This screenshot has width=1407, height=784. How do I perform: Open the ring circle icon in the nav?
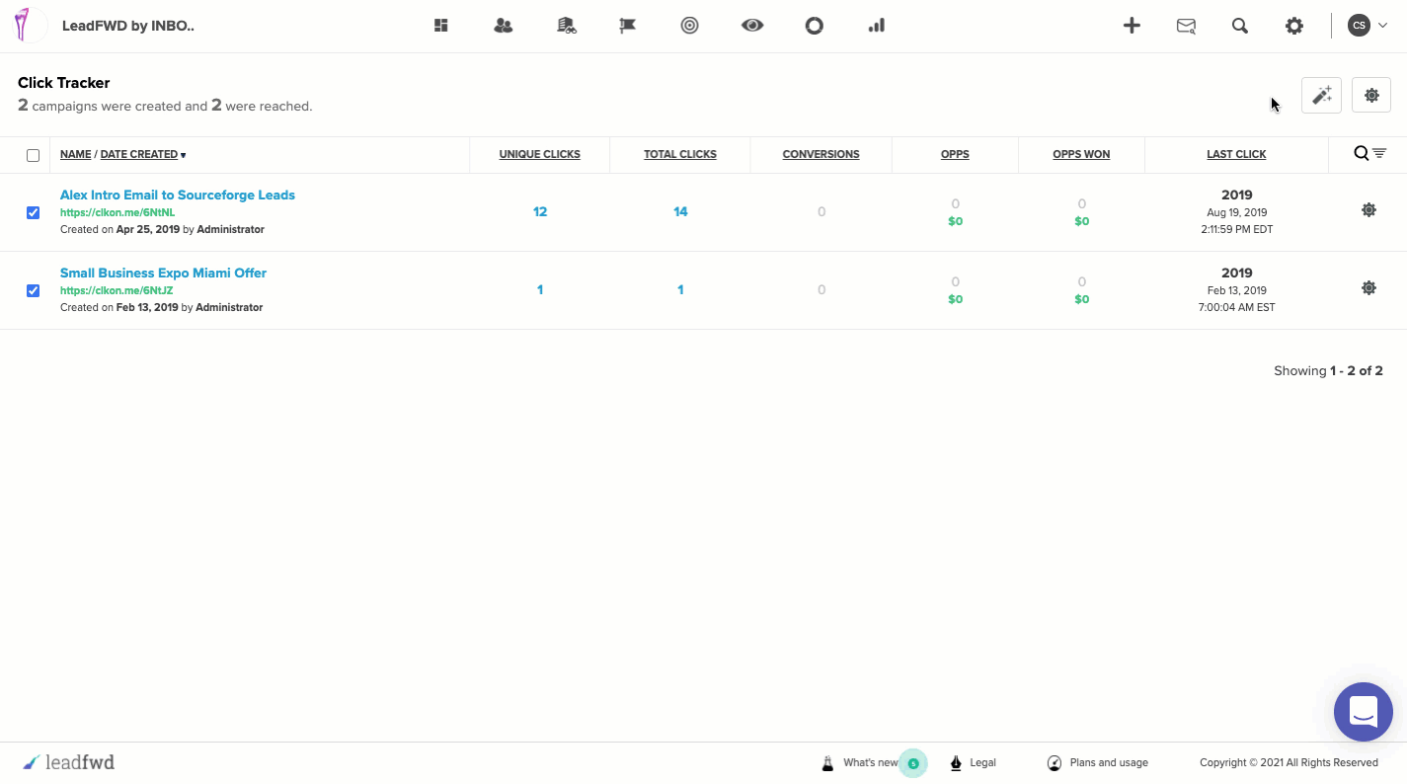coord(815,26)
